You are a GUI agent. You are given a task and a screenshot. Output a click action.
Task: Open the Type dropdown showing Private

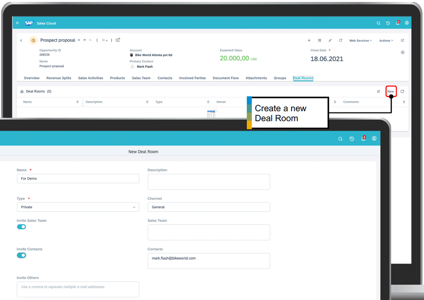coord(78,207)
